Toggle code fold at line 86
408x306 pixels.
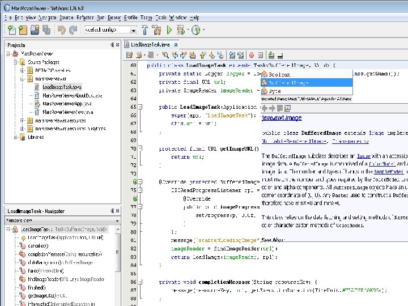[x=141, y=282]
